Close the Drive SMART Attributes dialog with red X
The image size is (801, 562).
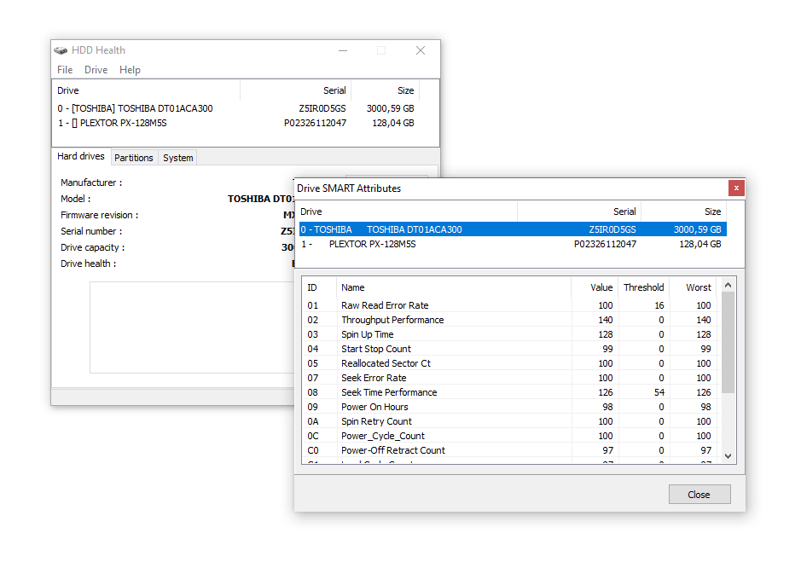(736, 188)
